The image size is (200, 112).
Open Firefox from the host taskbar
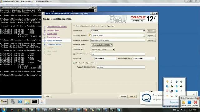[x=86, y=110]
